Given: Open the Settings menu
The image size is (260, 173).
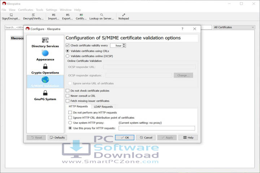Looking at the screenshot, I should pos(52,10).
